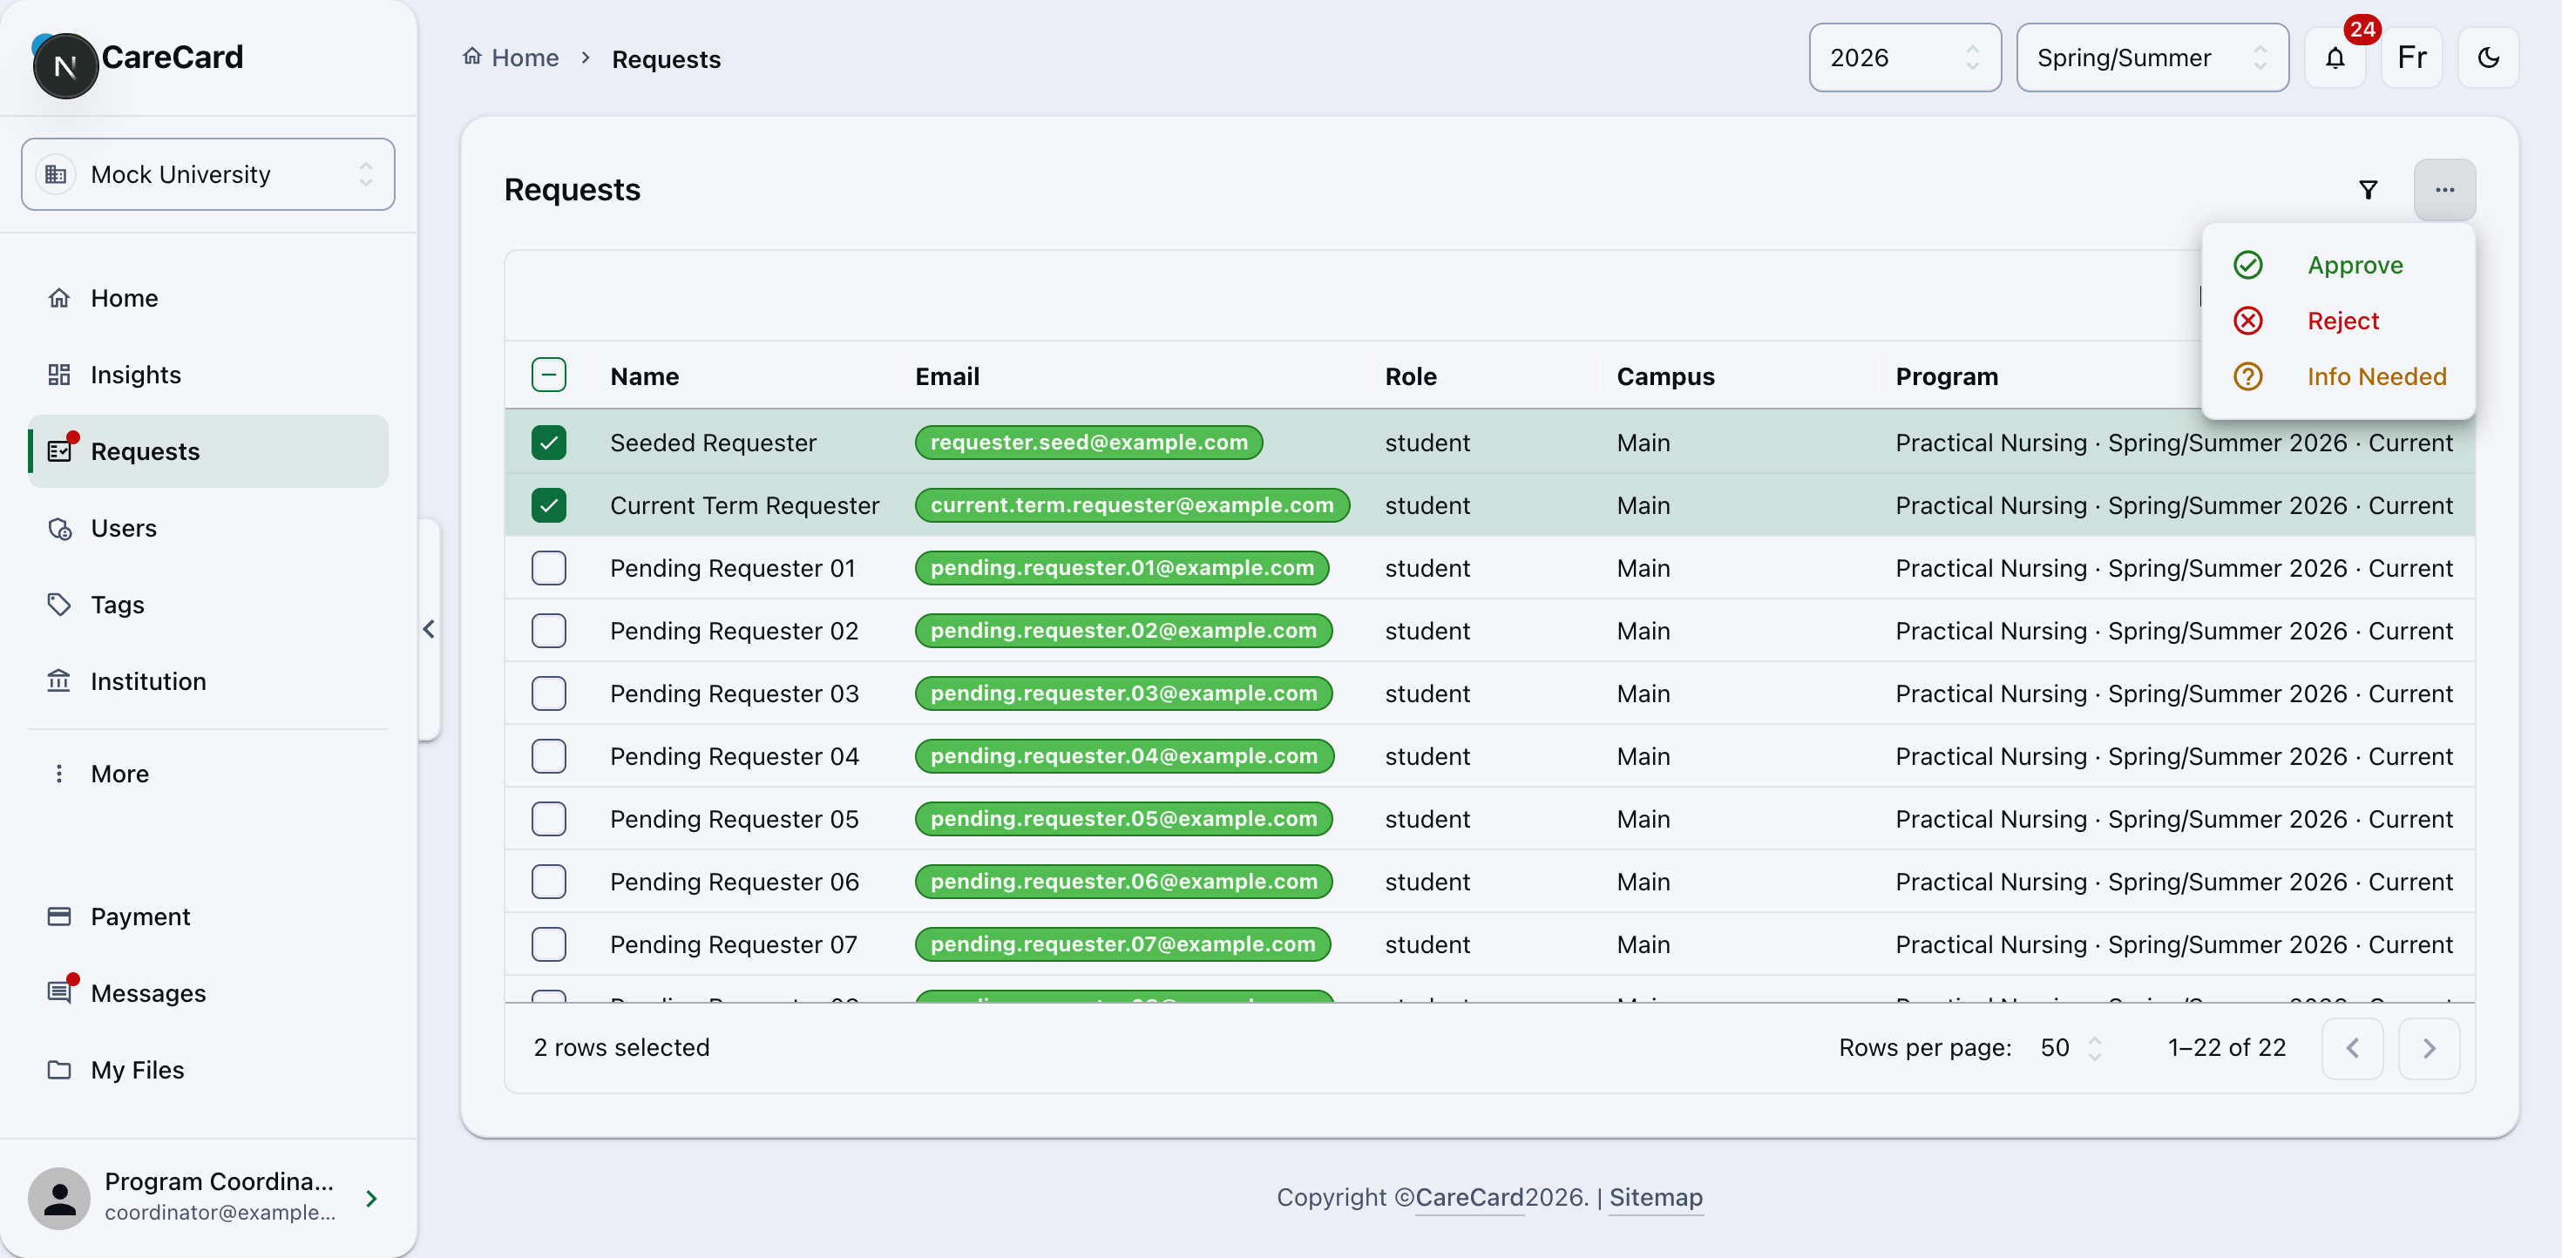This screenshot has height=1258, width=2562.
Task: Click the three-dots actions button
Action: (x=2443, y=189)
